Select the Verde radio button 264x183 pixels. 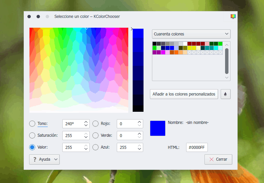[95, 135]
